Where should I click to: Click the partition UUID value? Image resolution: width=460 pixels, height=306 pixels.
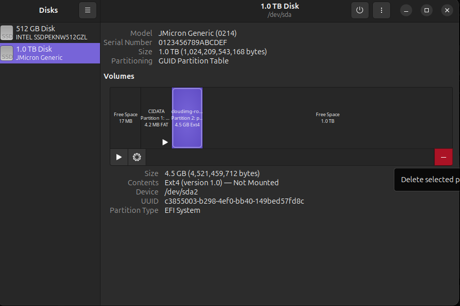(x=234, y=201)
